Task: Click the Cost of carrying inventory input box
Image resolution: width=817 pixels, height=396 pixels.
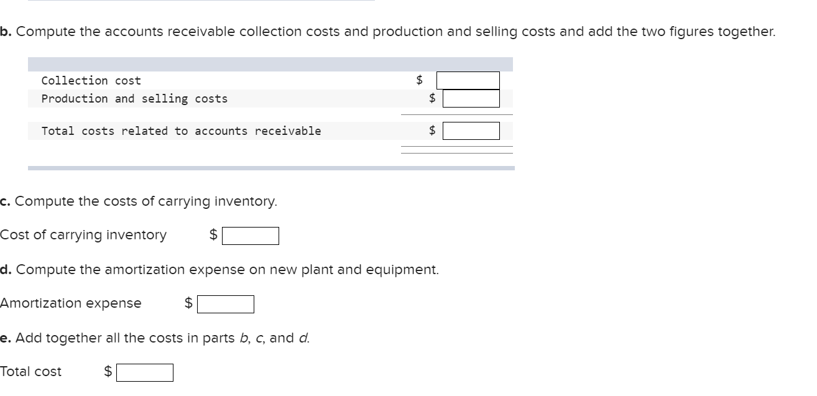Action: [251, 235]
